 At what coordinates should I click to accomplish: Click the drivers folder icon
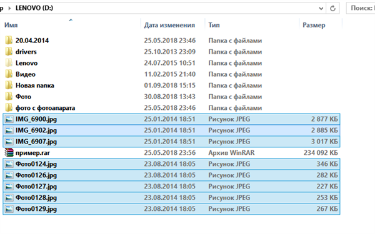(9, 52)
